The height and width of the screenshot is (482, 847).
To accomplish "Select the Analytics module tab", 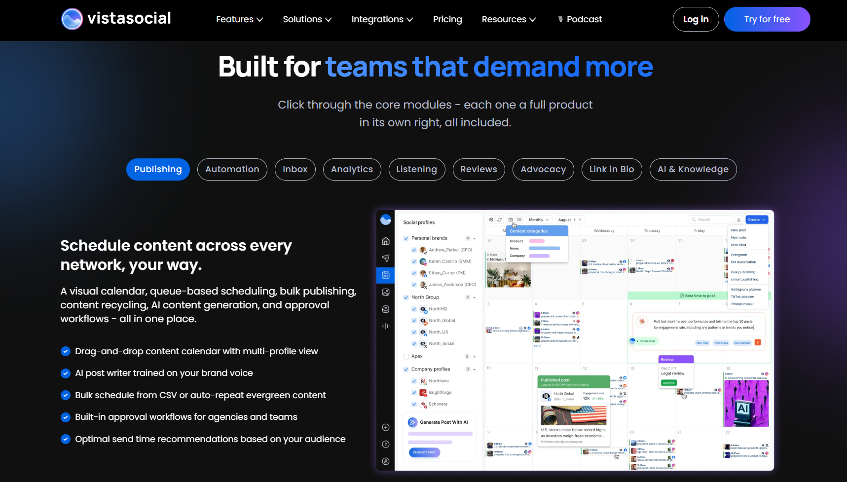I will click(352, 169).
